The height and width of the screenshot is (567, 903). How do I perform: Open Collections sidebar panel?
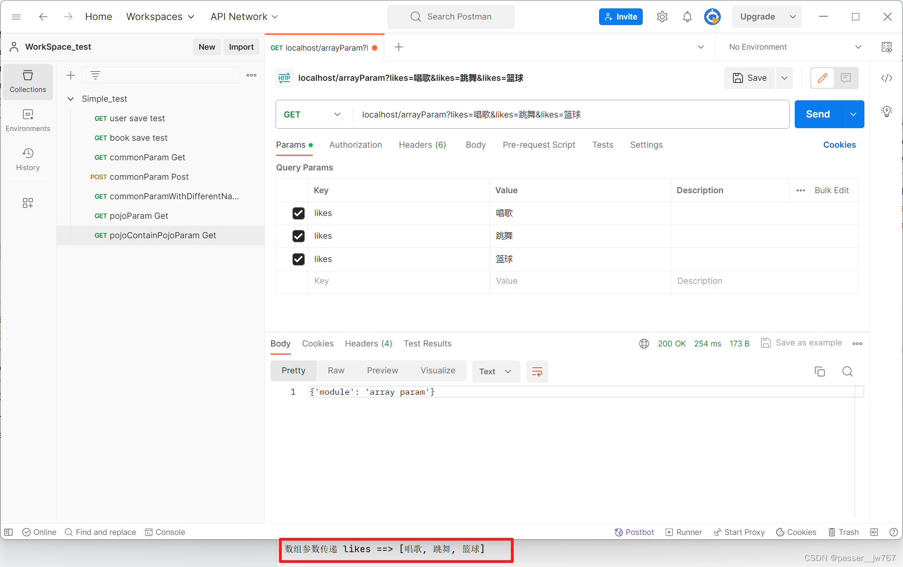click(28, 82)
